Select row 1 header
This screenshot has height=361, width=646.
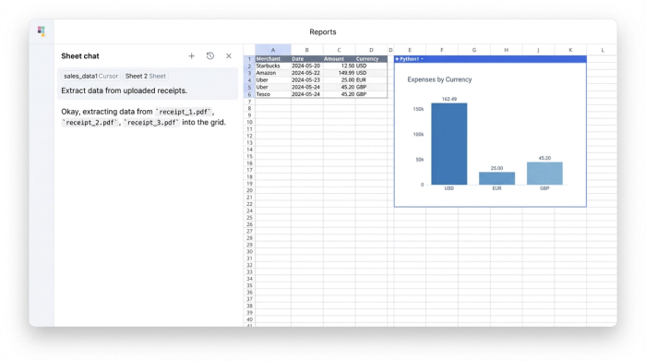coord(249,59)
